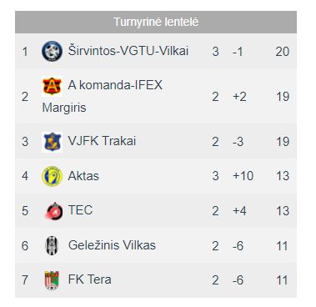Viewport: 316px width, 307px height.
Task: Click the red TEC team logo
Action: pos(54,211)
